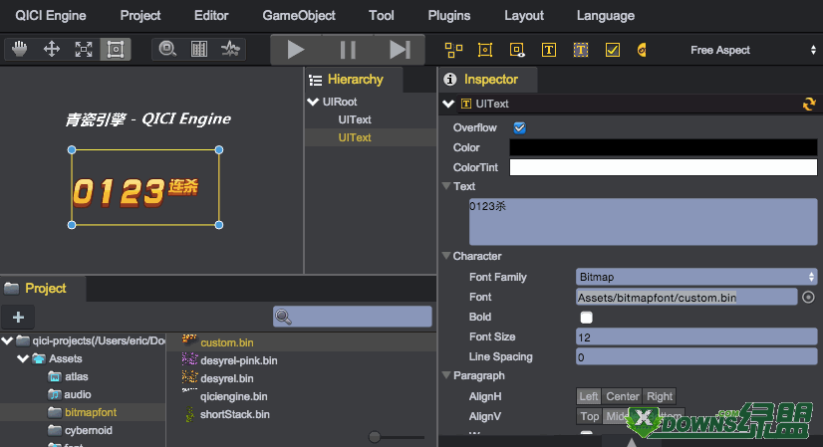Select the hand pan tool

click(x=20, y=50)
